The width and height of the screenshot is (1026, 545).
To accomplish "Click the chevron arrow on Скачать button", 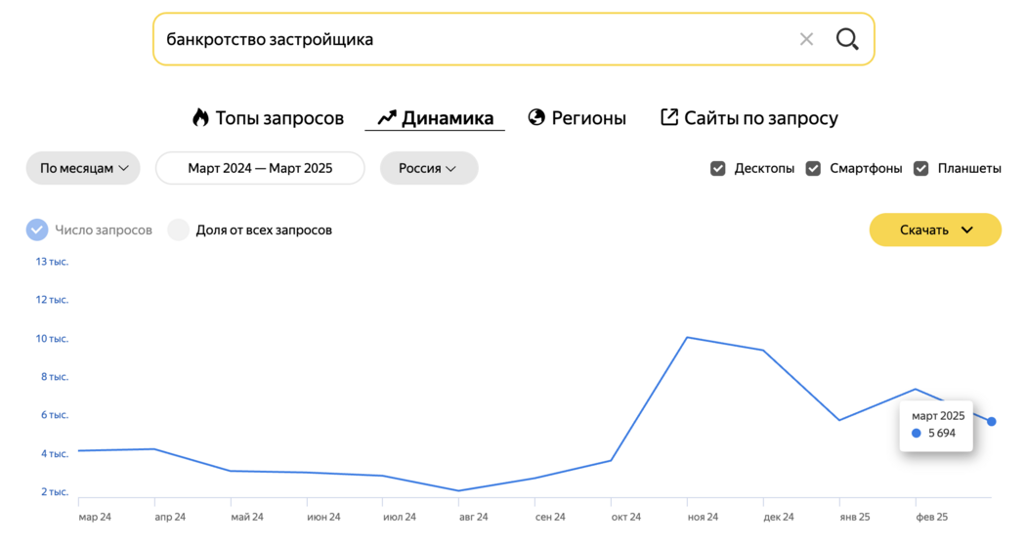I will point(967,230).
